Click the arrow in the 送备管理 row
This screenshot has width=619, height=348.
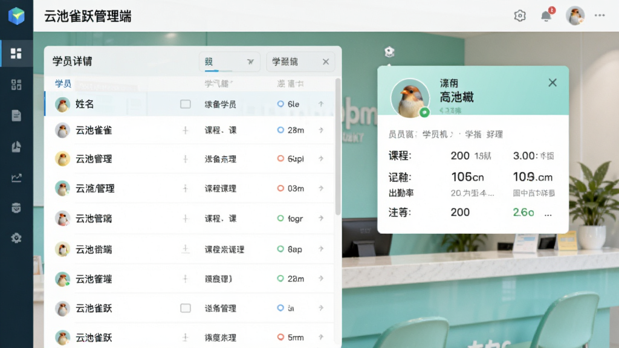(x=321, y=308)
